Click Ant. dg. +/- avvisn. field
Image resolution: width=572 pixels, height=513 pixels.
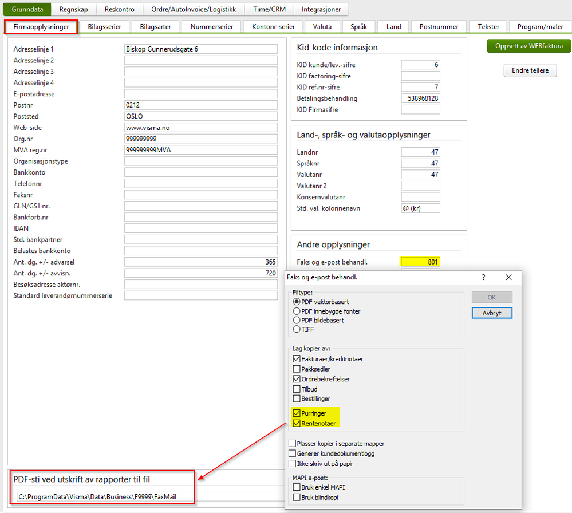(x=200, y=273)
